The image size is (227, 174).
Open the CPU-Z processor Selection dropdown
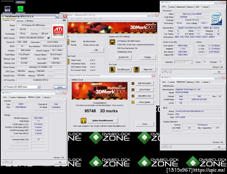191,62
